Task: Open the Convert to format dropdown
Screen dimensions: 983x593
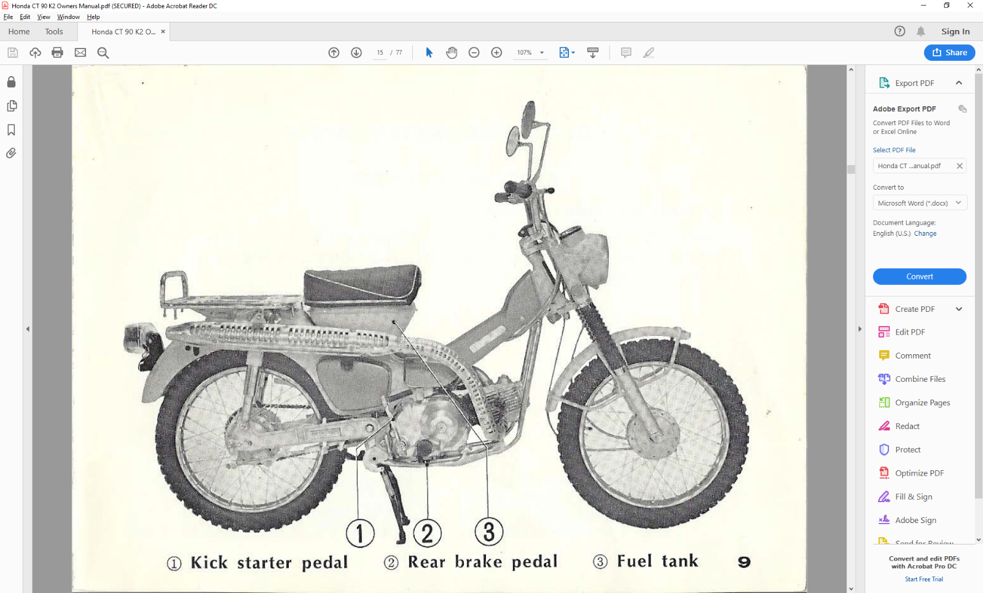Action: click(919, 203)
